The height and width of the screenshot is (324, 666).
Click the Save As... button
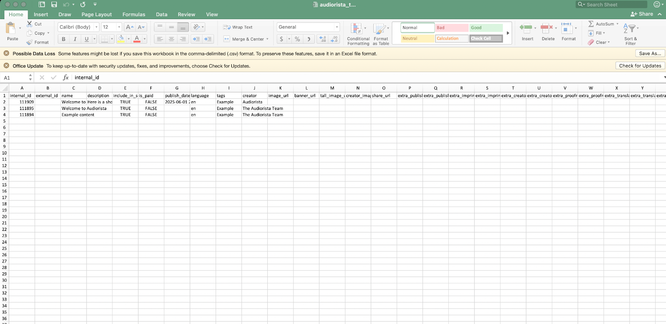(x=650, y=53)
